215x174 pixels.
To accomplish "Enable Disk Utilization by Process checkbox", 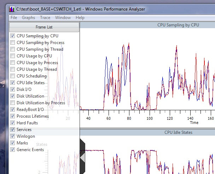I will click(x=13, y=103).
